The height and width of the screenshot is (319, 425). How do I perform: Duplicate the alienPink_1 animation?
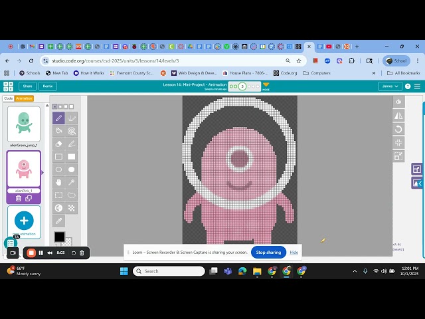[x=29, y=198]
